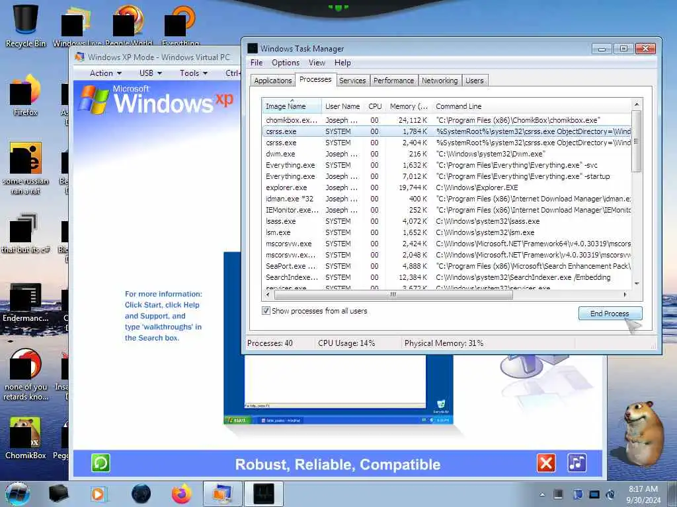The width and height of the screenshot is (677, 507).
Task: Sort by the CPU column header
Action: click(375, 106)
